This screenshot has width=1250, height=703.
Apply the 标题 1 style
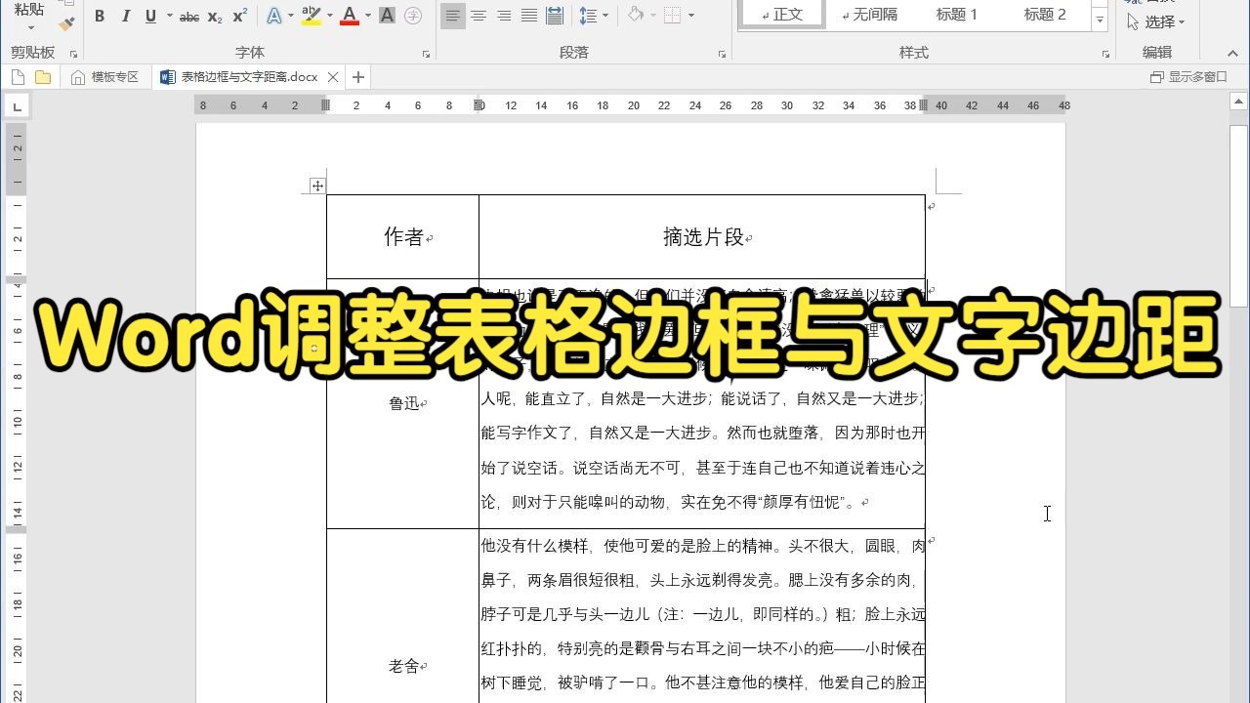point(956,15)
